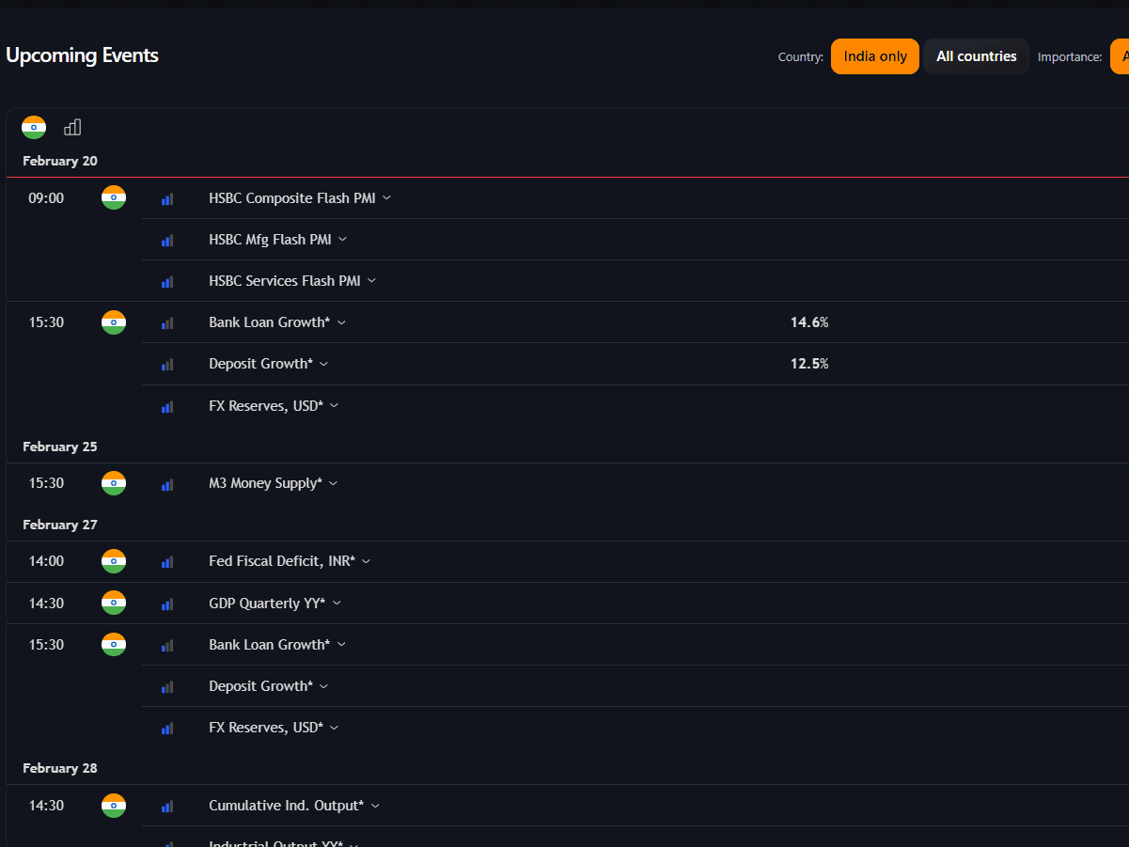Click the first Bank Loan Growth event name
The image size is (1129, 847).
tap(269, 322)
